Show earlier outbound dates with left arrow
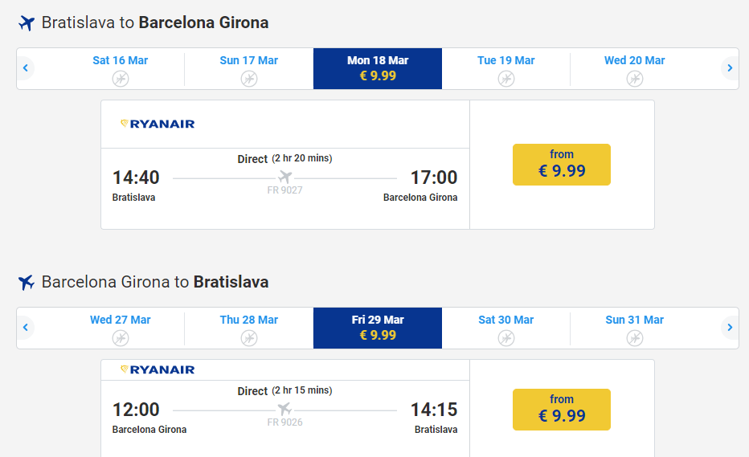This screenshot has height=457, width=749. tap(26, 68)
